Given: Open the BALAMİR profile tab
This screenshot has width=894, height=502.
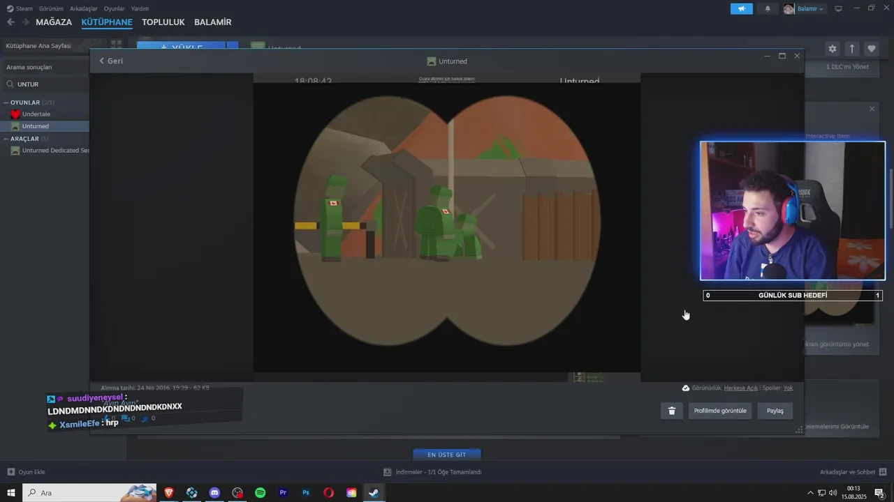Looking at the screenshot, I should pos(212,22).
